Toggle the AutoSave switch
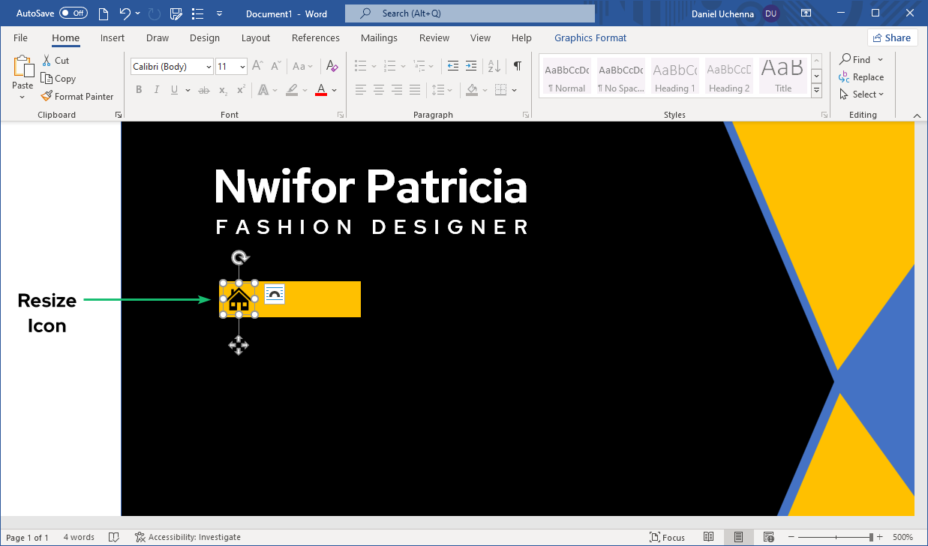 pos(73,13)
